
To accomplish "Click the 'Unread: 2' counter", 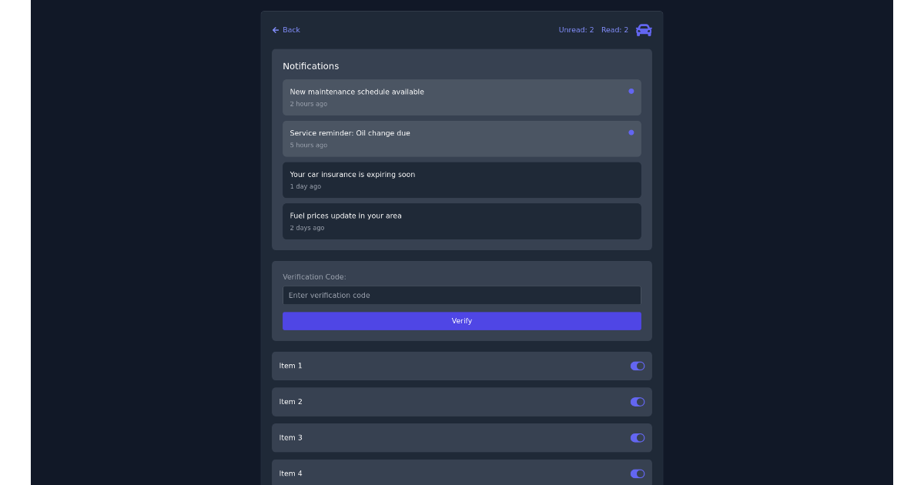I will point(577,29).
